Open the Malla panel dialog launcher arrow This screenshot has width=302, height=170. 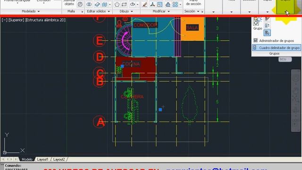coord(82,11)
